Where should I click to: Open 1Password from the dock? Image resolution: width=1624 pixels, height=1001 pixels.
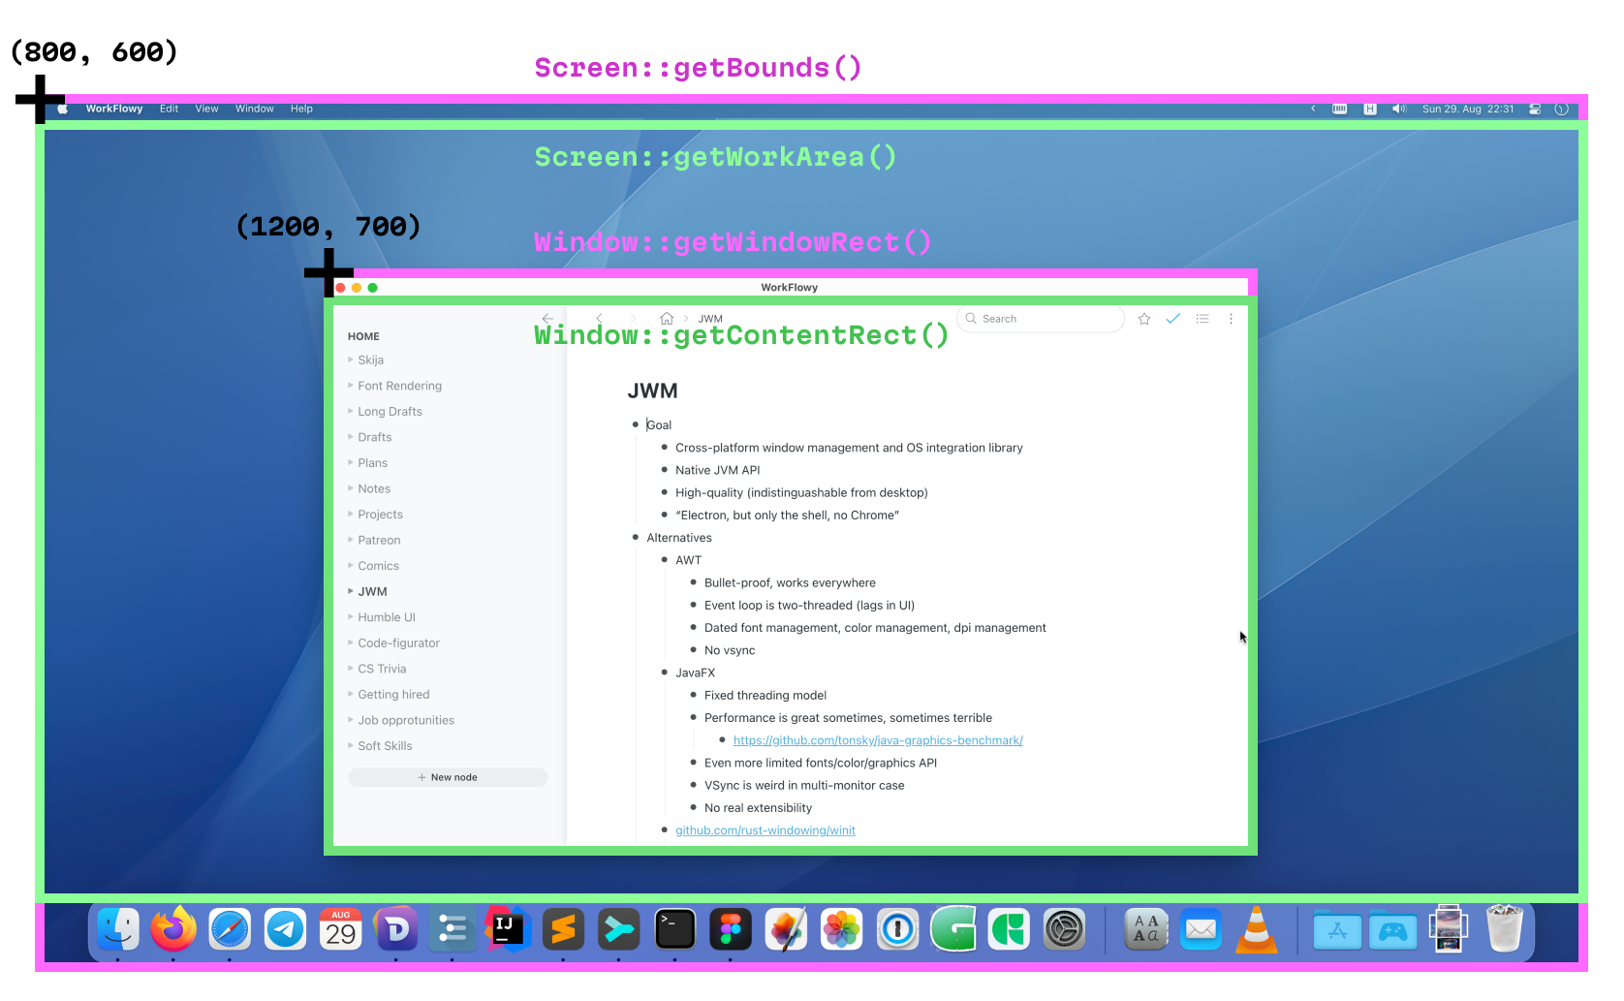point(897,930)
